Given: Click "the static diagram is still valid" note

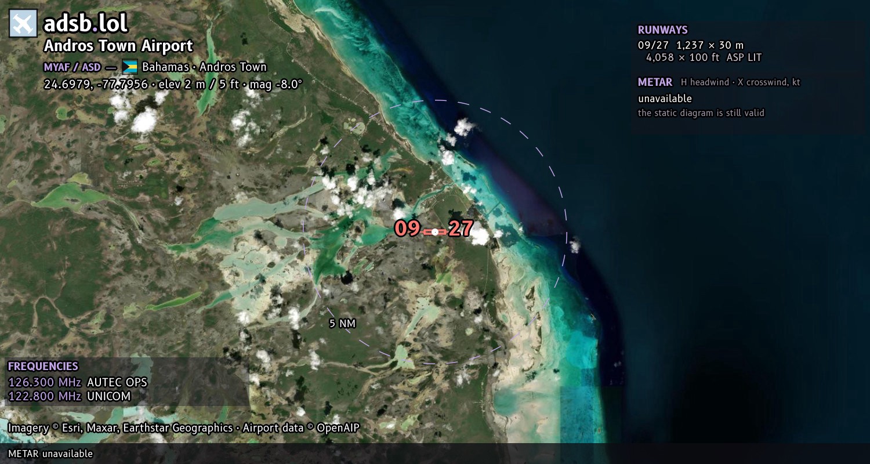Looking at the screenshot, I should 701,113.
